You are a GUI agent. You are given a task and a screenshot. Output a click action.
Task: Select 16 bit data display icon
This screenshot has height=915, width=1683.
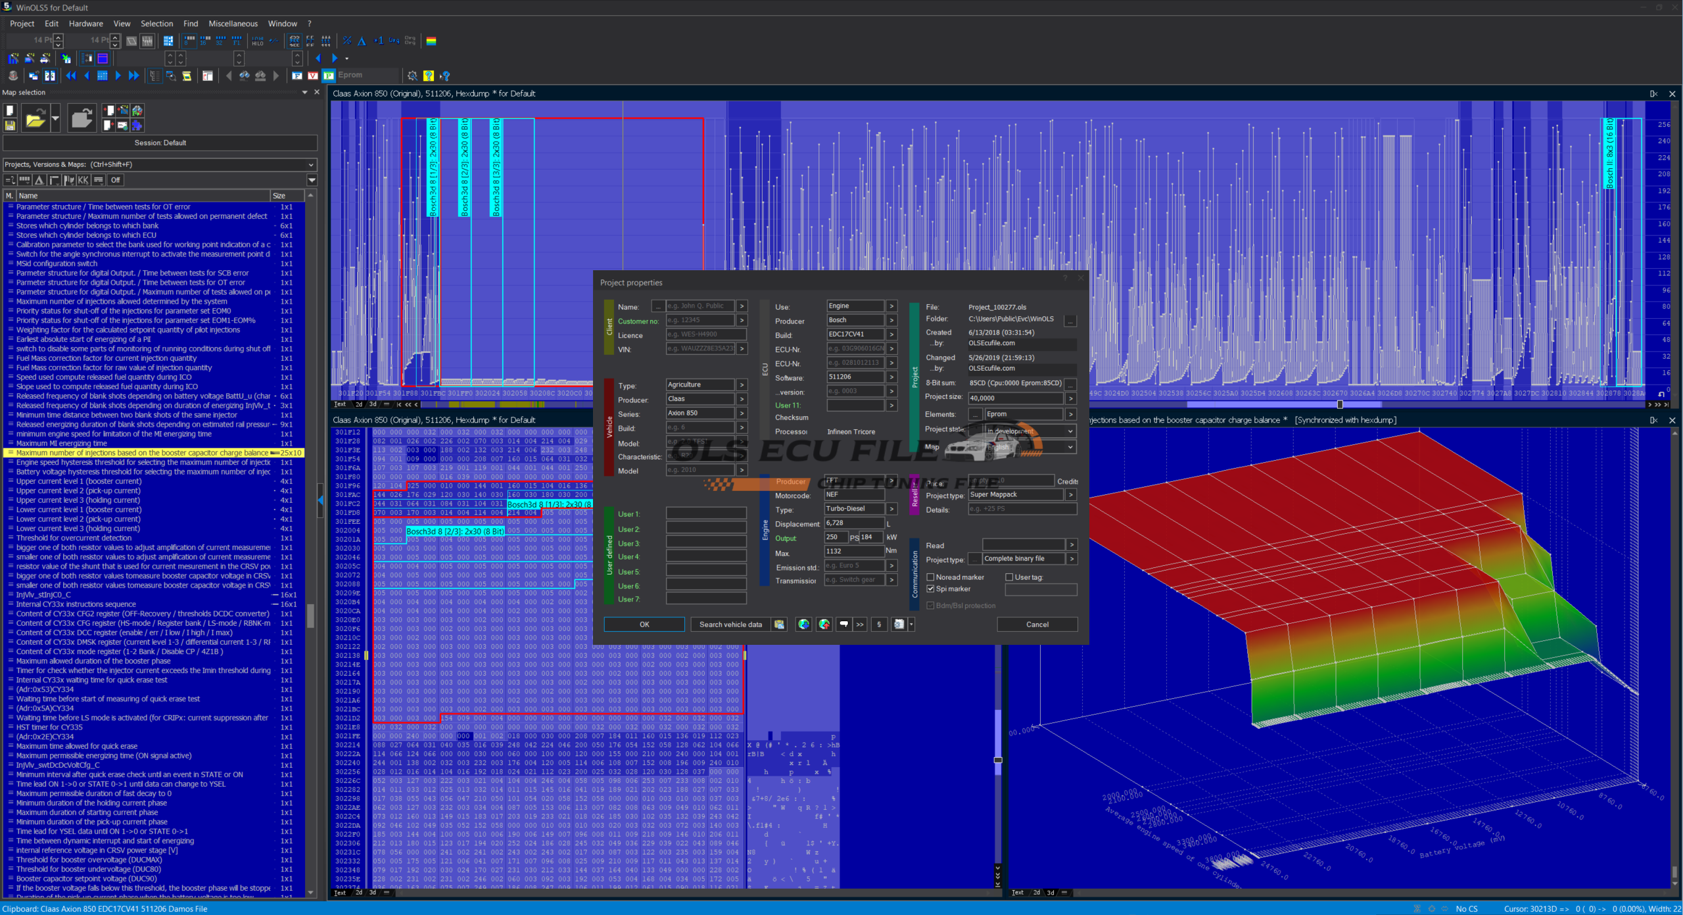(204, 41)
